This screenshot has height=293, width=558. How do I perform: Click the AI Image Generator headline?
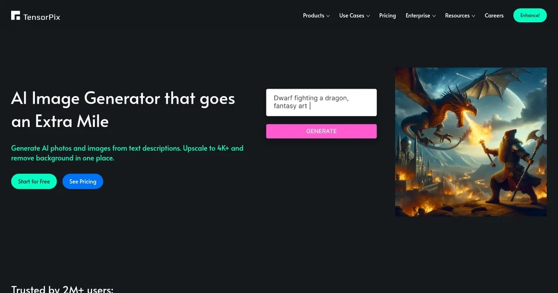tap(123, 110)
